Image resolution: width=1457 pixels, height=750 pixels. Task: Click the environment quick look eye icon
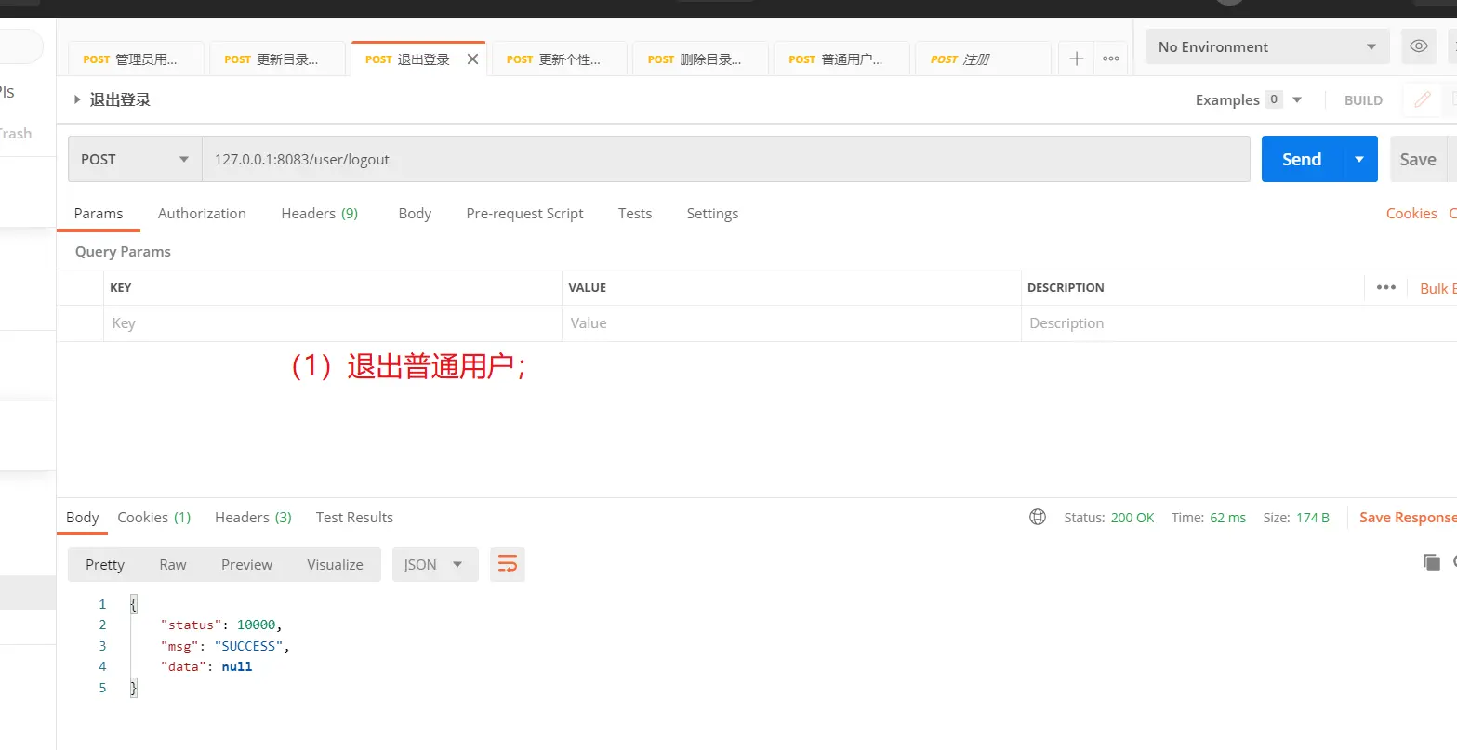1418,46
